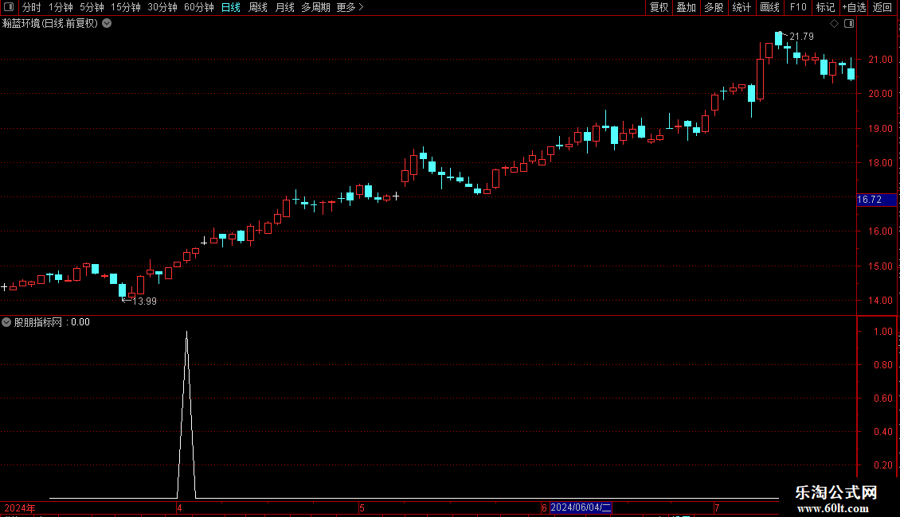This screenshot has width=900, height=517.
Task: Click the month 5 marker on timeline
Action: pyautogui.click(x=362, y=507)
